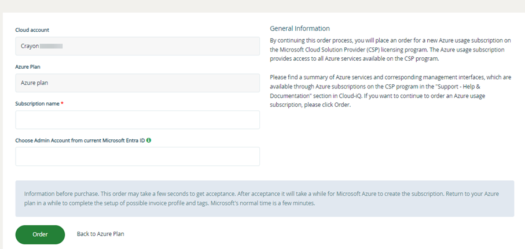Screen dimensions: 525x249
Task: Click the green Order button
Action: [40, 235]
